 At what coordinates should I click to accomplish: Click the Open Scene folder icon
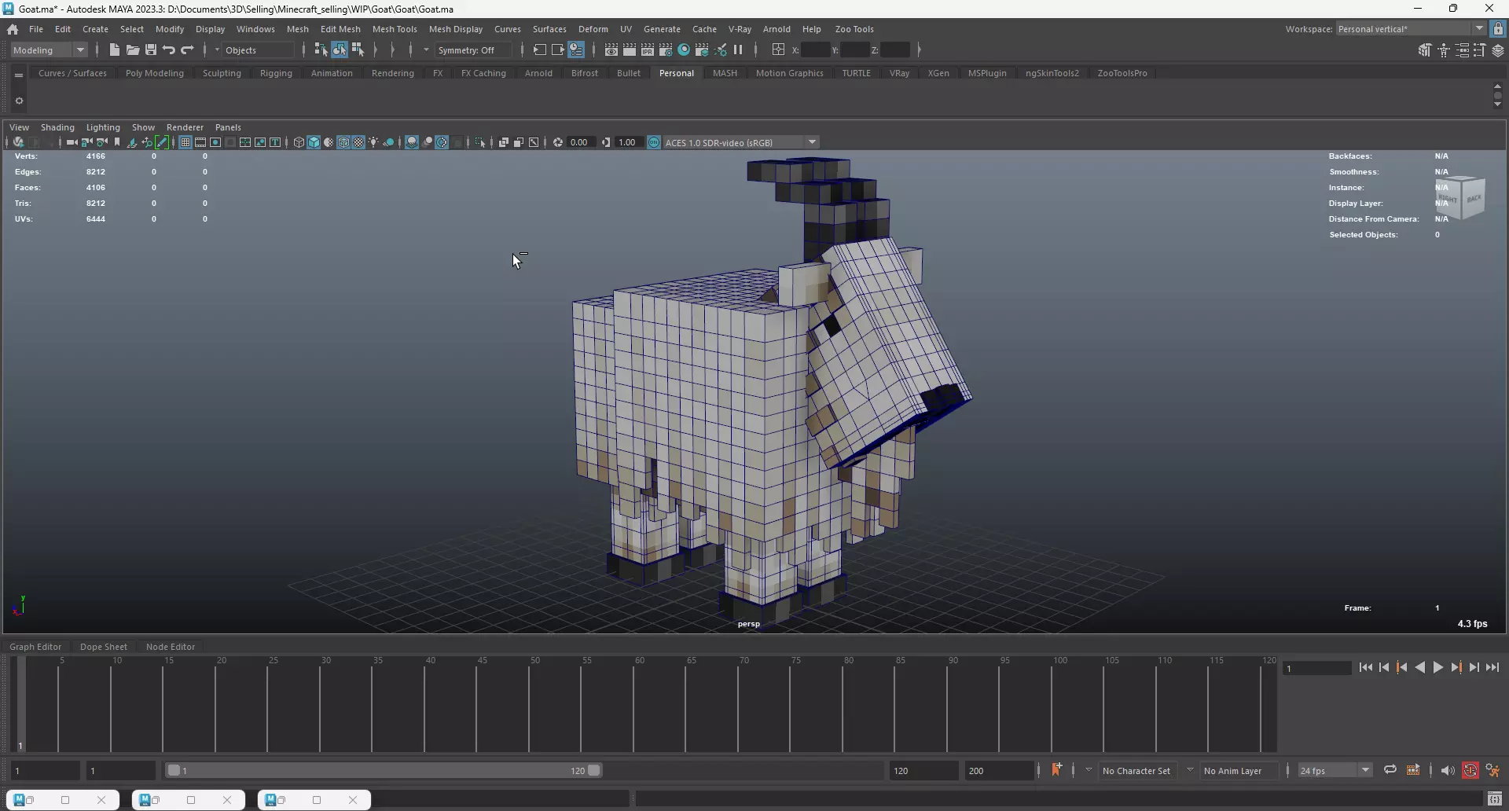[133, 50]
